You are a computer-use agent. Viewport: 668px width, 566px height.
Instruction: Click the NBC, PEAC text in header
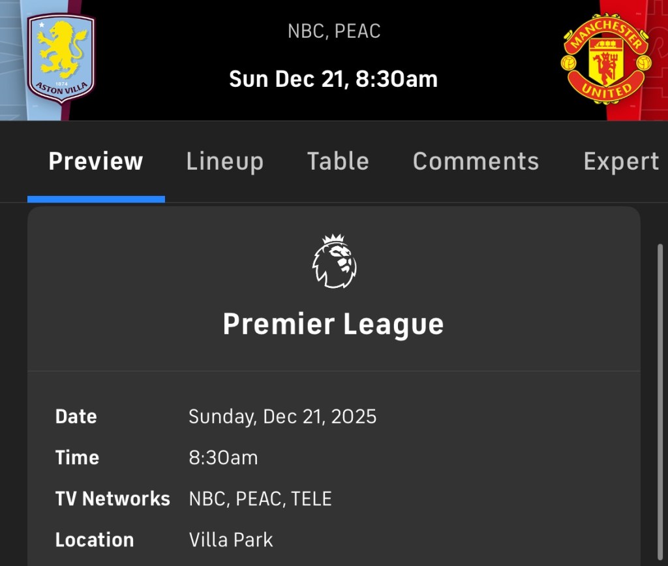(334, 31)
